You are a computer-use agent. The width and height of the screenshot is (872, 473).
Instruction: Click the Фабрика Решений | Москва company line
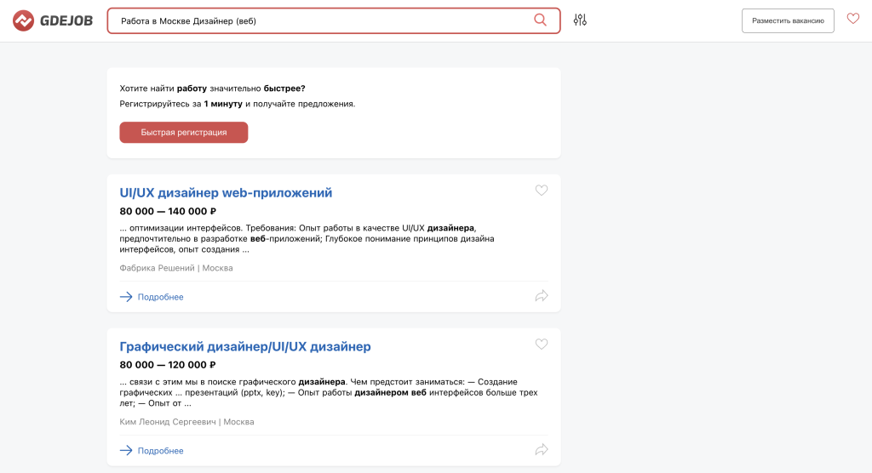coord(176,268)
